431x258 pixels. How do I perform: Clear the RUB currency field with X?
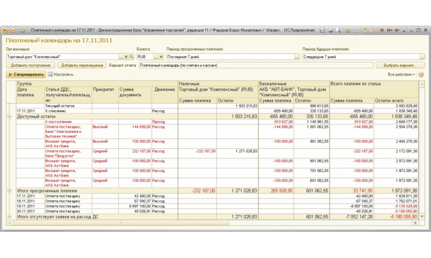tap(161, 56)
